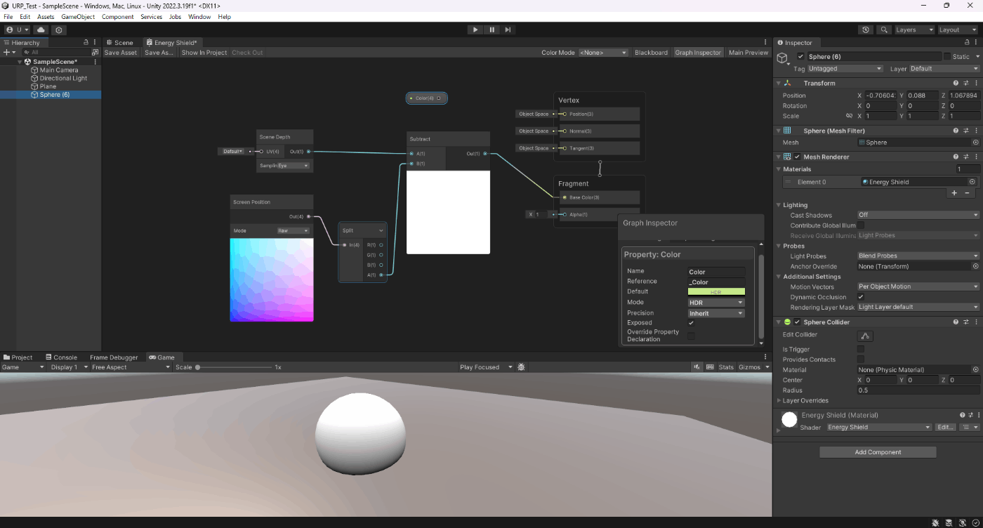Image resolution: width=983 pixels, height=528 pixels.
Task: Click the Inspector panel lock icon
Action: click(x=967, y=42)
